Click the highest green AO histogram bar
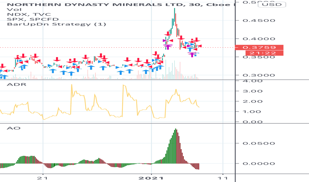This screenshot has width=309, height=182. 175,146
